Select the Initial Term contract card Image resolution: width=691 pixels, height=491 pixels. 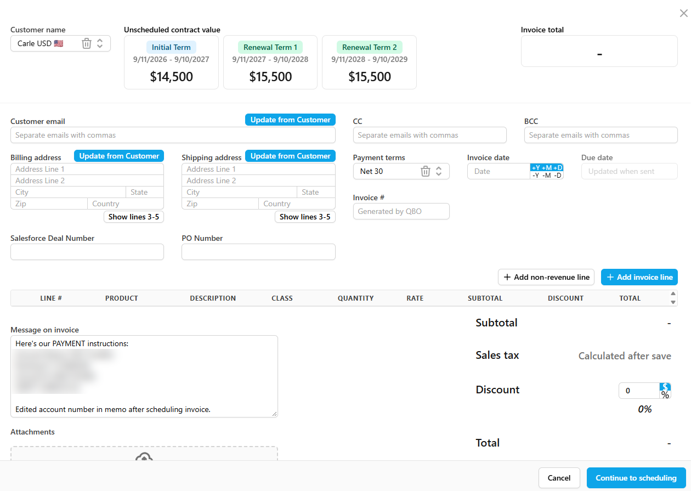171,62
